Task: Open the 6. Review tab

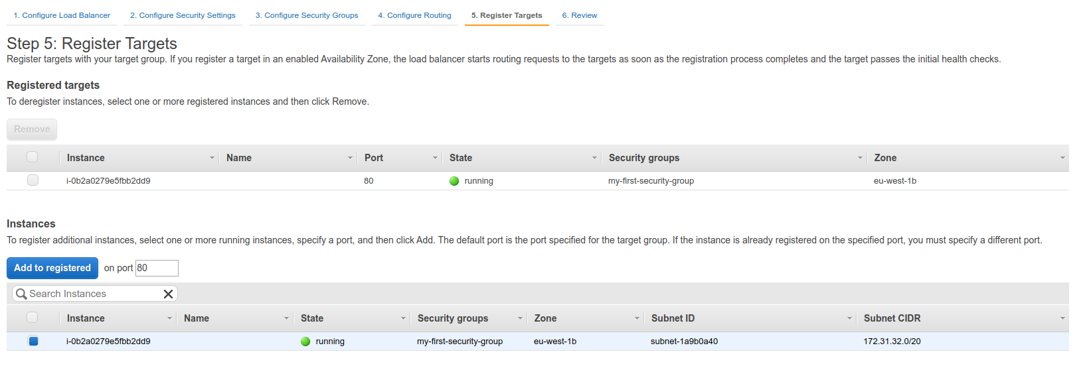Action: (x=580, y=15)
